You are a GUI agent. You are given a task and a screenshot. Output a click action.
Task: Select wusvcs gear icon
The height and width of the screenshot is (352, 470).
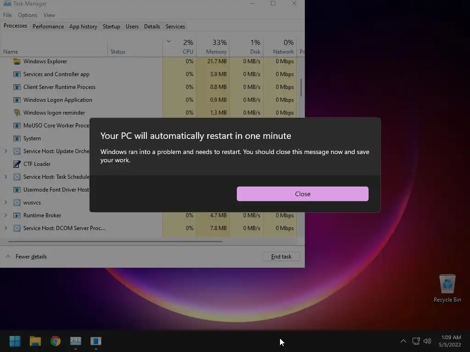pyautogui.click(x=17, y=203)
